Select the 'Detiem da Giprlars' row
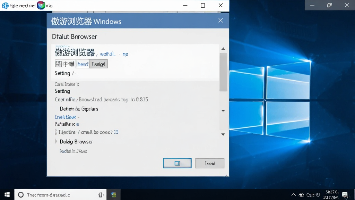Image resolution: width=355 pixels, height=200 pixels. tap(79, 109)
